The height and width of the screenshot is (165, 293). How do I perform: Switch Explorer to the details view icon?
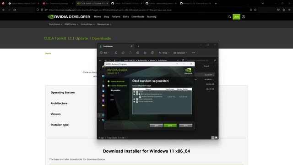[x=212, y=137]
